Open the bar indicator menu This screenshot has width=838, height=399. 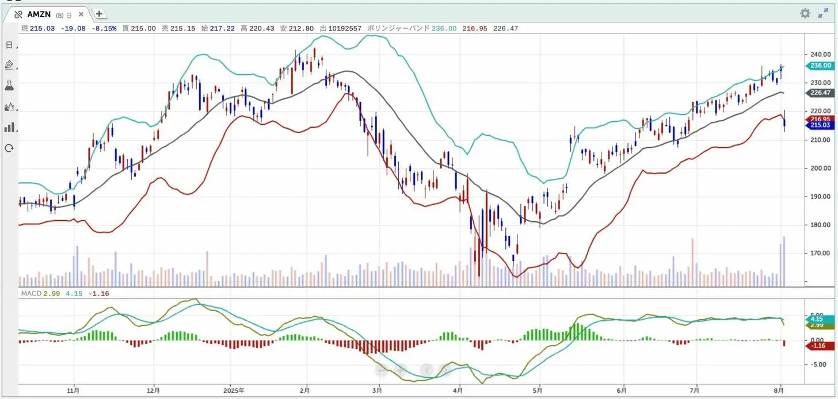click(x=9, y=127)
